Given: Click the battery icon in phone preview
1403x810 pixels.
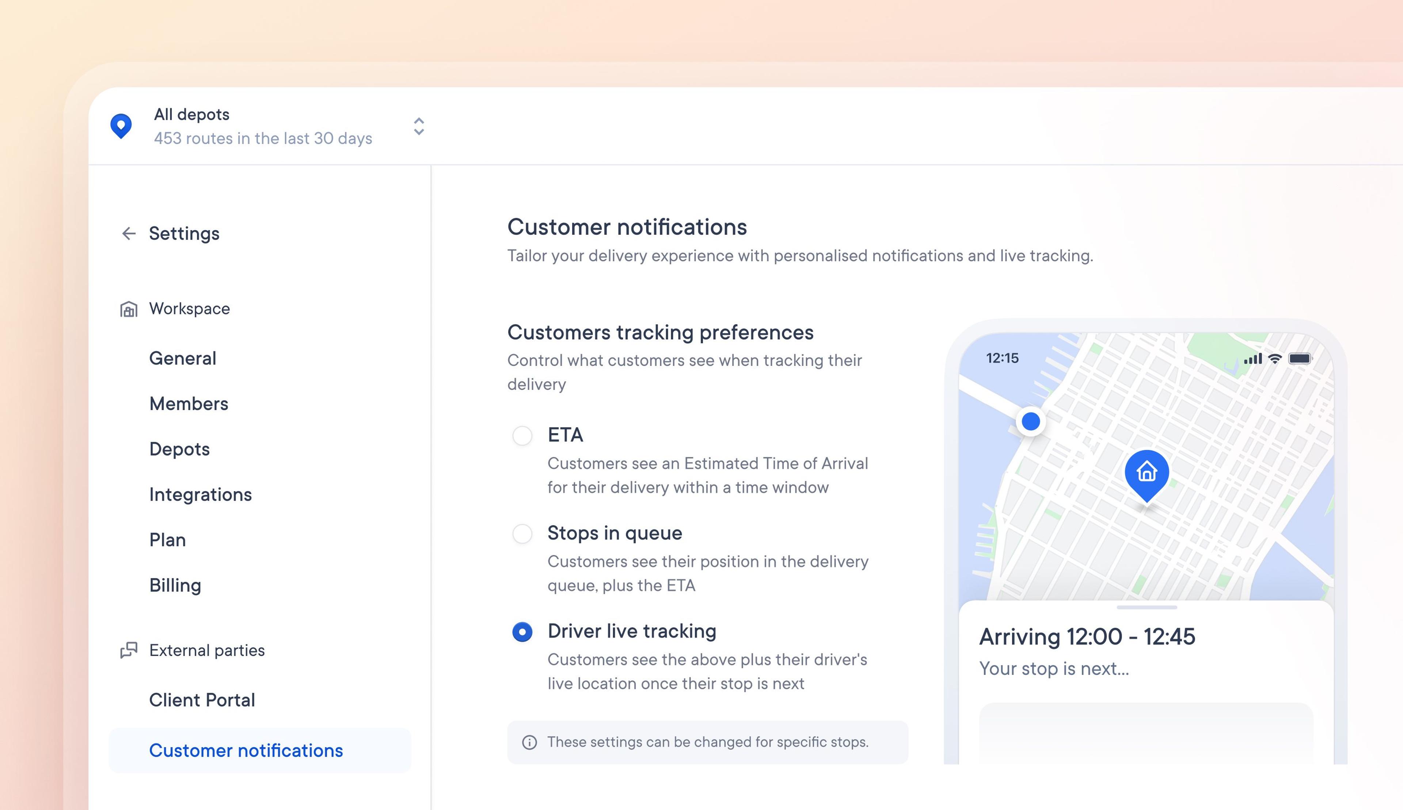Looking at the screenshot, I should (x=1301, y=359).
